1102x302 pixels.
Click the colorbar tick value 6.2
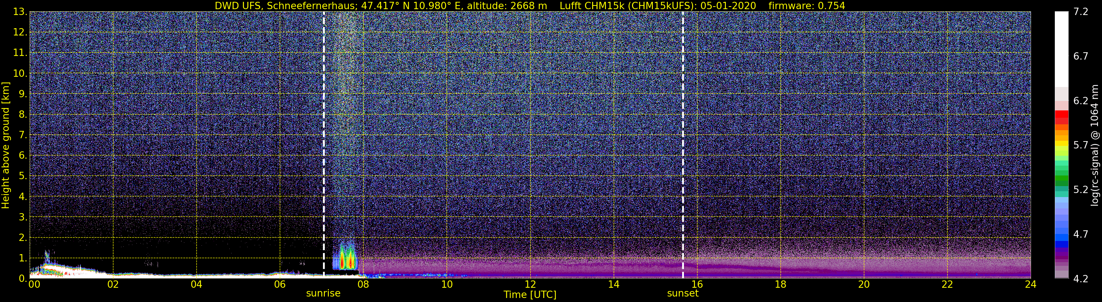point(1081,101)
